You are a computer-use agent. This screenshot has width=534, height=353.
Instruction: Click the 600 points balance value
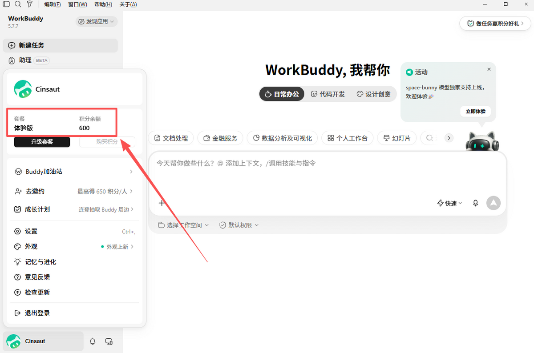point(84,128)
